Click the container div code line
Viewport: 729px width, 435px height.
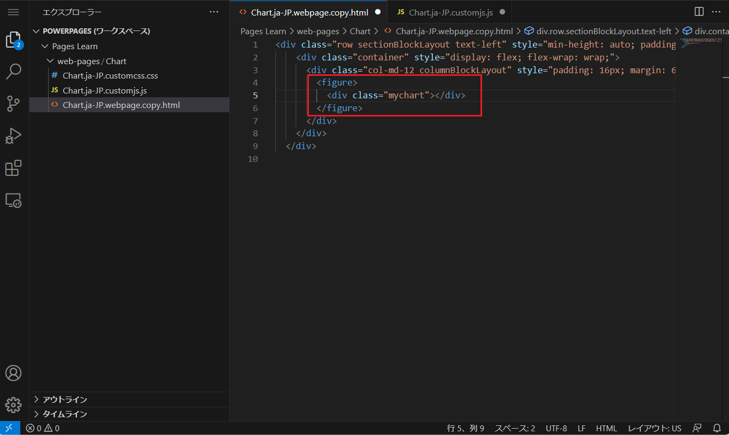point(457,57)
